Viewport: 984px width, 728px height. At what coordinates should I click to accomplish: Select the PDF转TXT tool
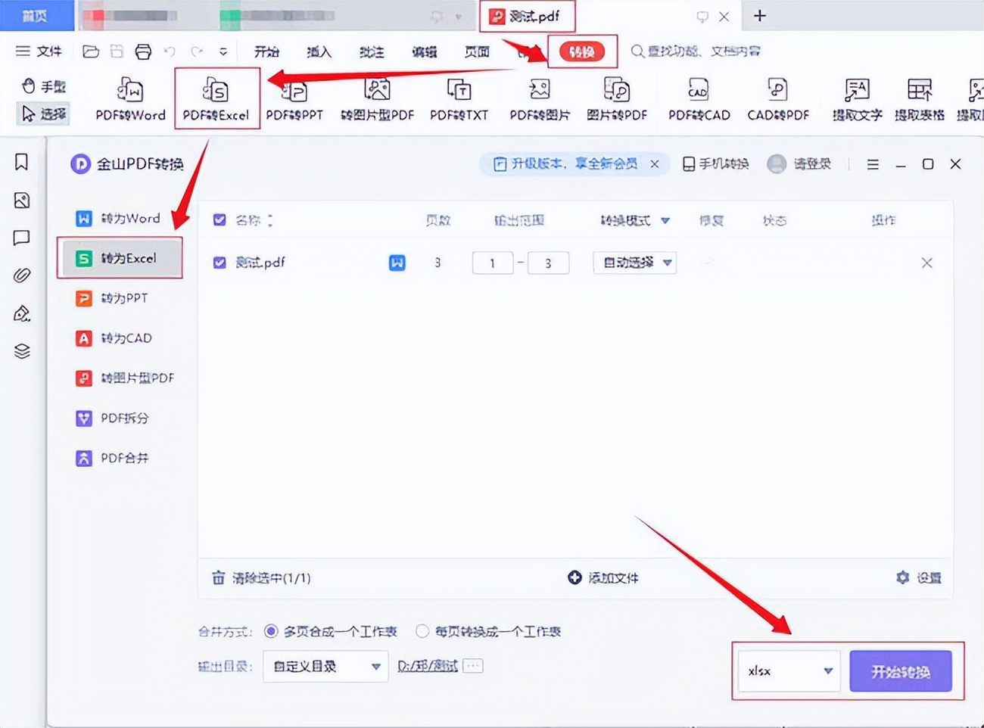(459, 98)
